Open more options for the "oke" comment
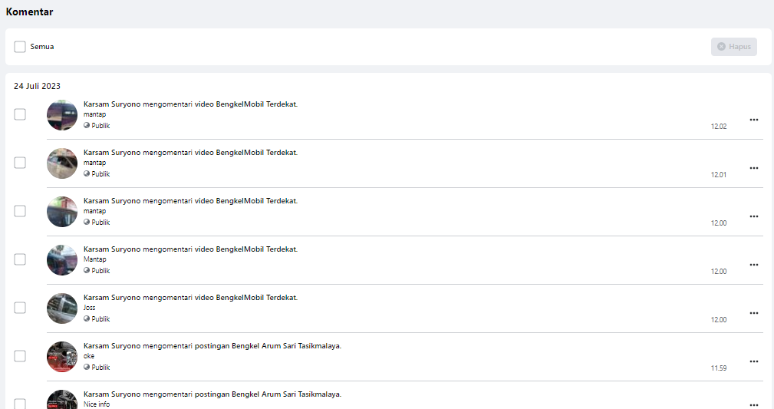774x409 pixels. click(x=753, y=361)
